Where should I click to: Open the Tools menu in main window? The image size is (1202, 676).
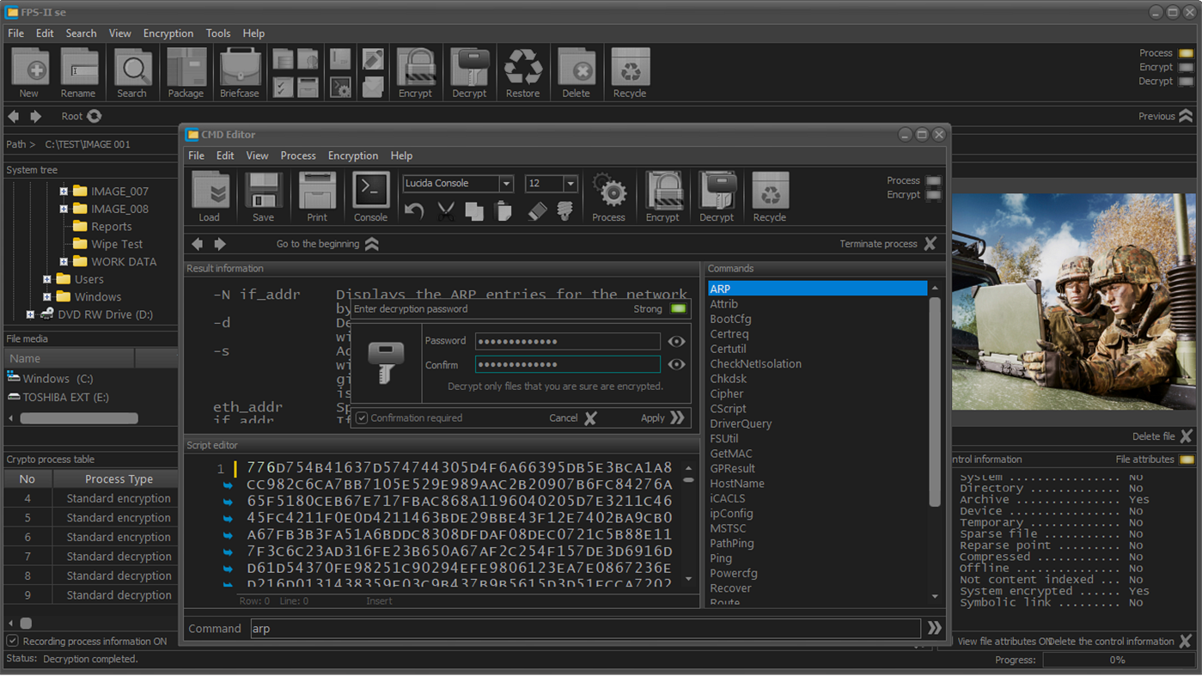point(217,33)
